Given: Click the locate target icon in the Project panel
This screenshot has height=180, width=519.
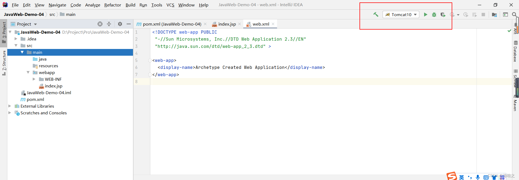Looking at the screenshot, I should pos(100,24).
